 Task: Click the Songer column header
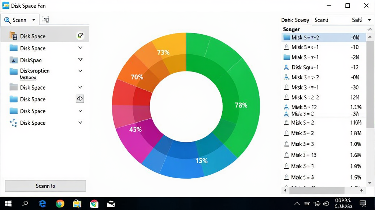[x=291, y=29]
